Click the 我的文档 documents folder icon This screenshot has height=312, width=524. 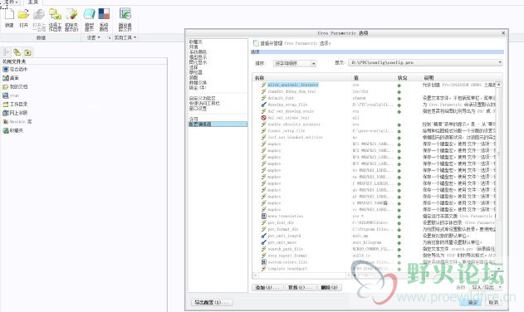pos(5,86)
